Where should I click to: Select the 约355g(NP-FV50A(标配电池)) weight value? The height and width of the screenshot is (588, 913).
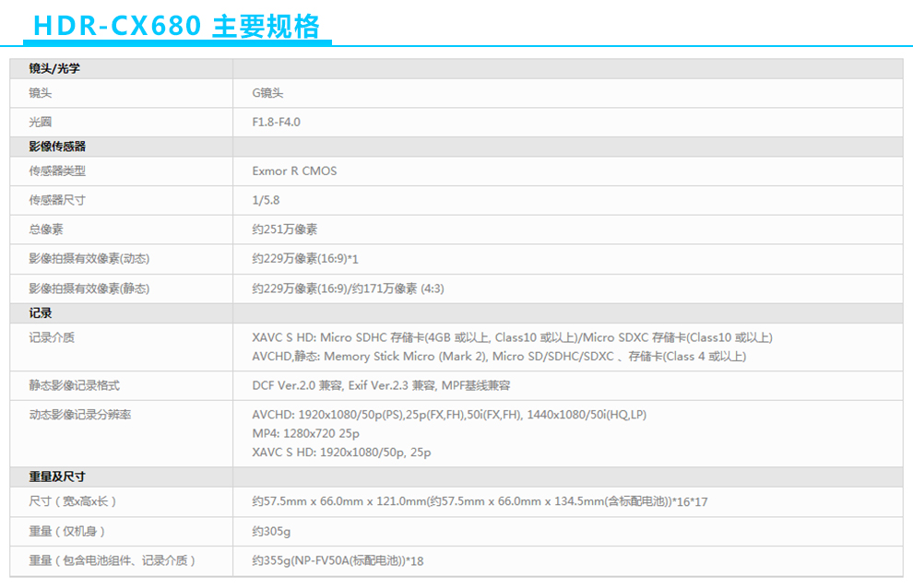338,560
